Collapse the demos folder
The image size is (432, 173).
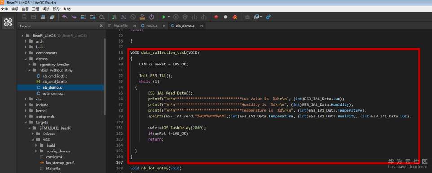[x=26, y=59]
